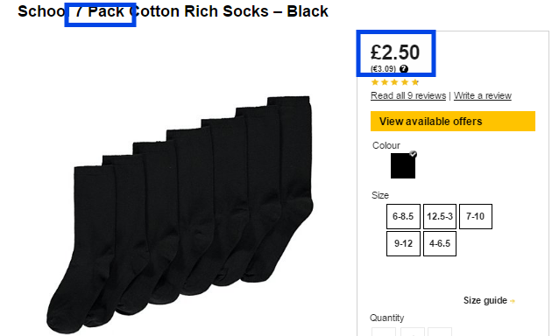Click the checkmark badge on the black swatch
Viewport: 552px width, 336px height.
pyautogui.click(x=413, y=154)
